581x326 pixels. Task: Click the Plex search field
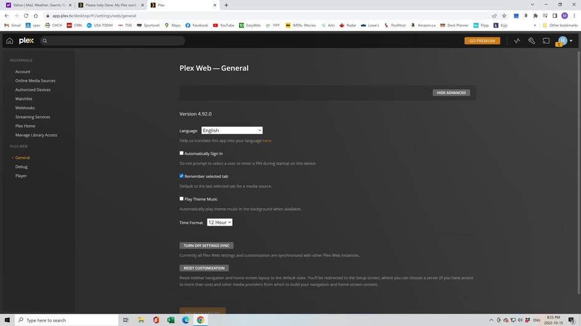click(x=112, y=41)
